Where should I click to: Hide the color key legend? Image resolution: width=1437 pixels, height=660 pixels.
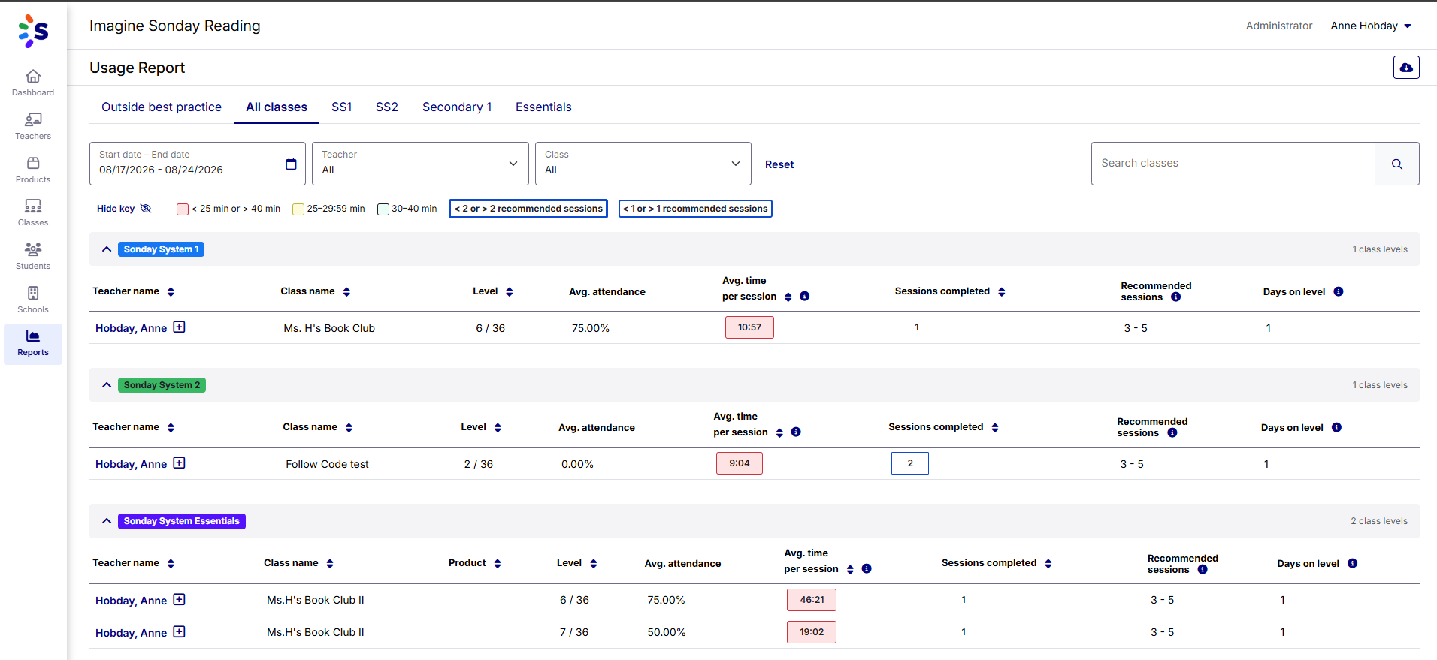124,209
